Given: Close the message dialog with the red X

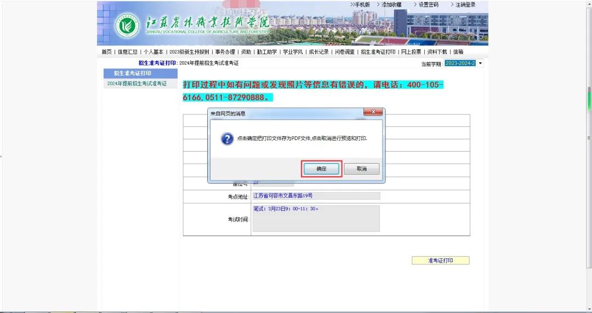Looking at the screenshot, I should [x=373, y=113].
